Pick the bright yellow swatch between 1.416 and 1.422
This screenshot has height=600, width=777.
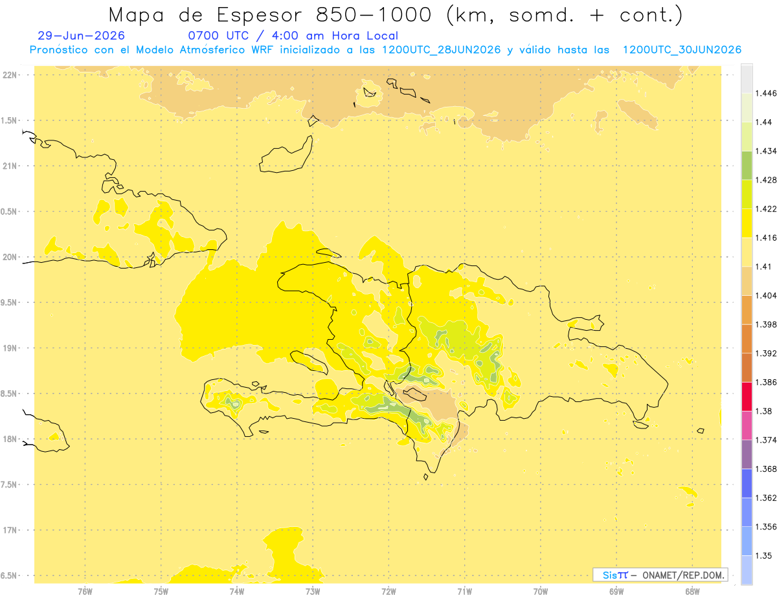point(747,223)
